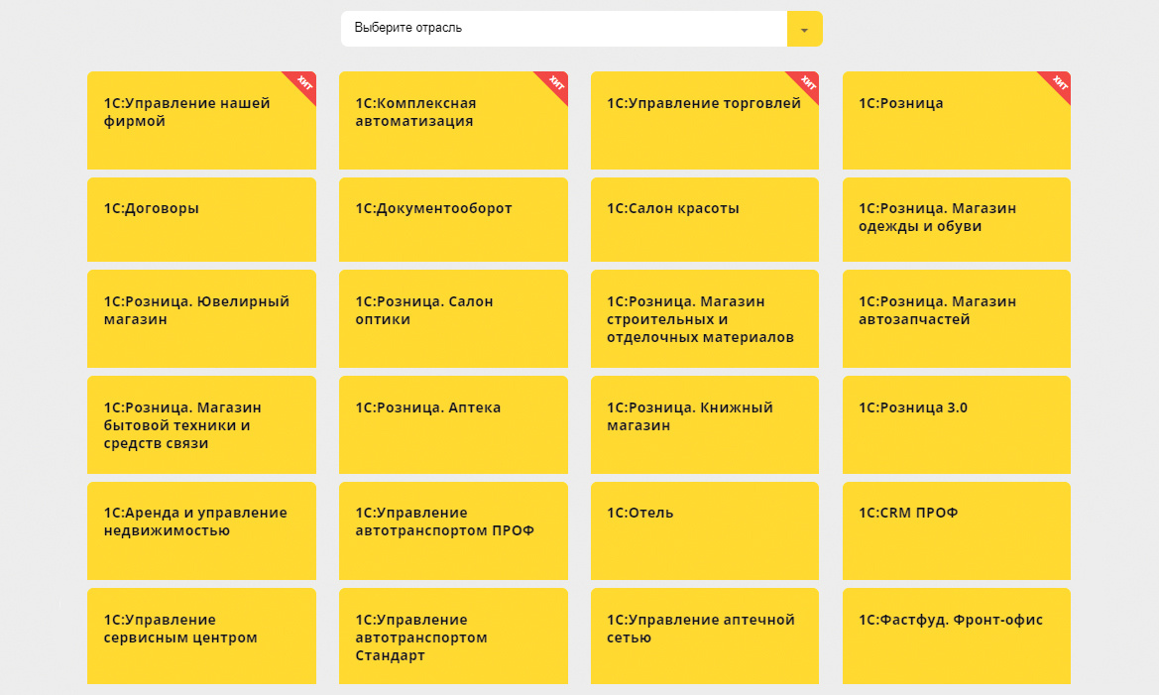
Task: Open 1С:Управление нашей фирмой card
Action: (202, 121)
